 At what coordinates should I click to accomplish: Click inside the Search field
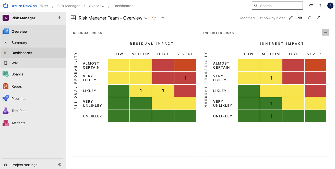(277, 5)
